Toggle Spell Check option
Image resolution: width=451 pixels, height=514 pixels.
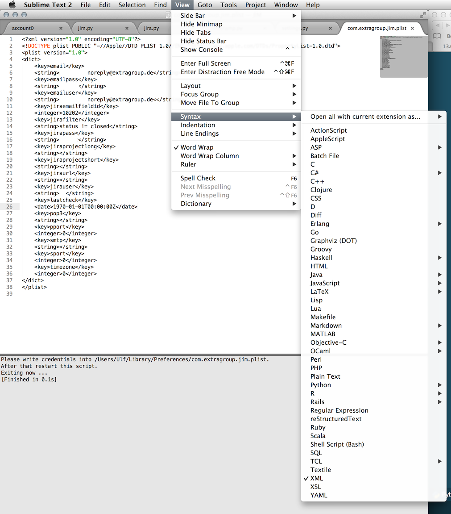[198, 178]
